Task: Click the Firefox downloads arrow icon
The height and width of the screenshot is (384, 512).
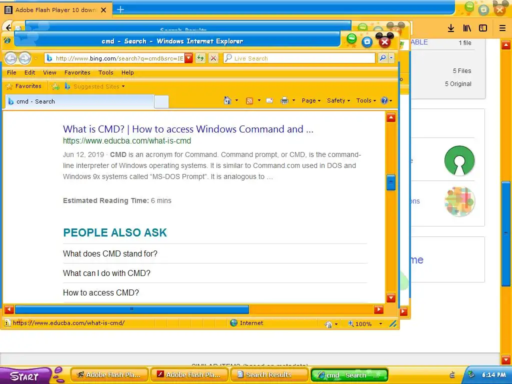Action: [x=451, y=28]
